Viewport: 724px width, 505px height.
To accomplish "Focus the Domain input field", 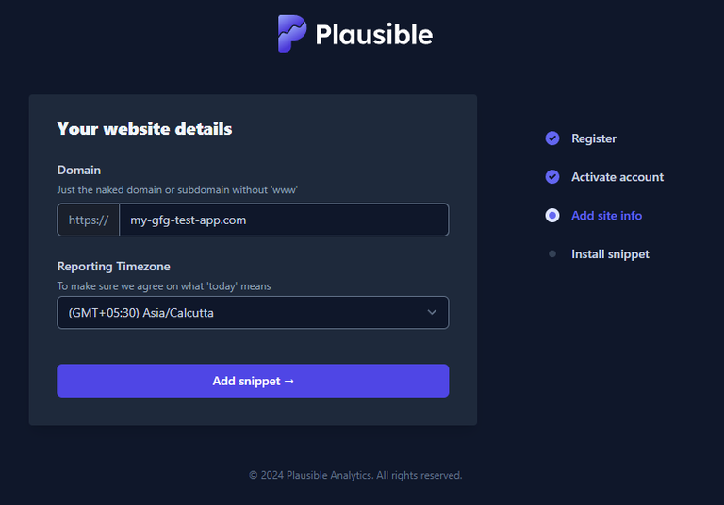I will [x=283, y=220].
